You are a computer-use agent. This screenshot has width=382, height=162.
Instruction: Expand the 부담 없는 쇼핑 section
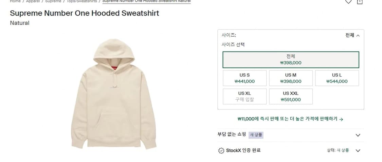(358, 135)
